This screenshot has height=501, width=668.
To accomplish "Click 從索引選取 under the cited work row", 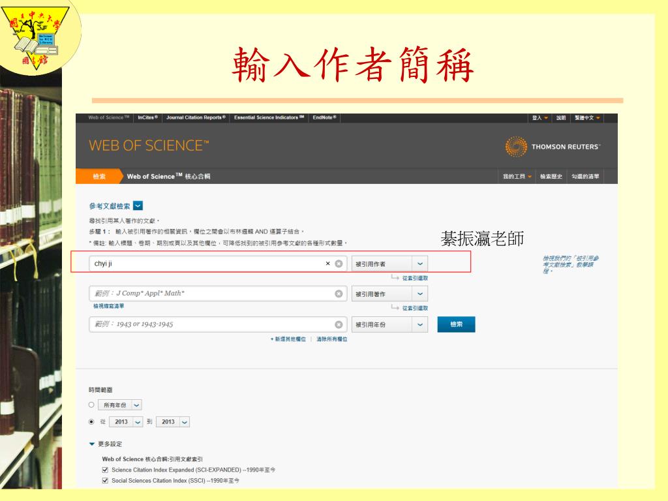I will pyautogui.click(x=414, y=308).
